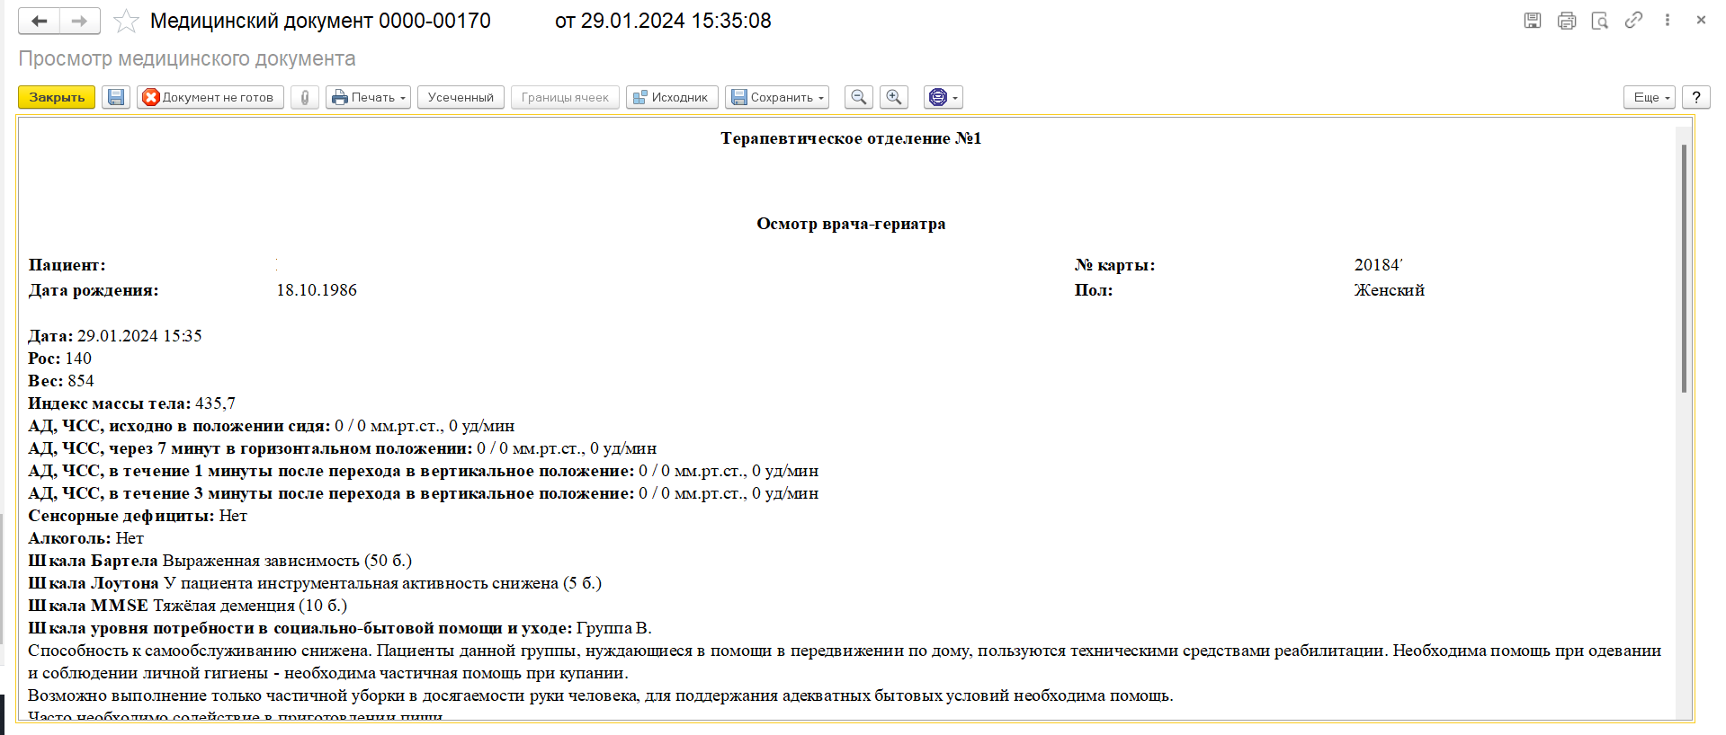The image size is (1726, 735).
Task: Expand the "Сохранить" dropdown
Action: (x=778, y=97)
